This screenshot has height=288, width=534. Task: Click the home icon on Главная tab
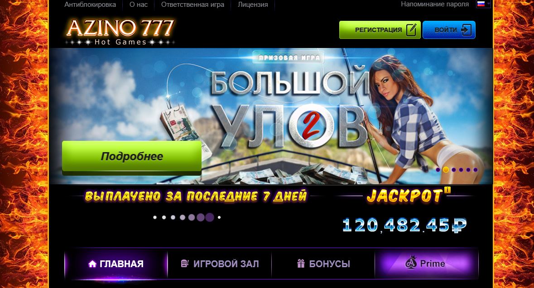pyautogui.click(x=92, y=264)
